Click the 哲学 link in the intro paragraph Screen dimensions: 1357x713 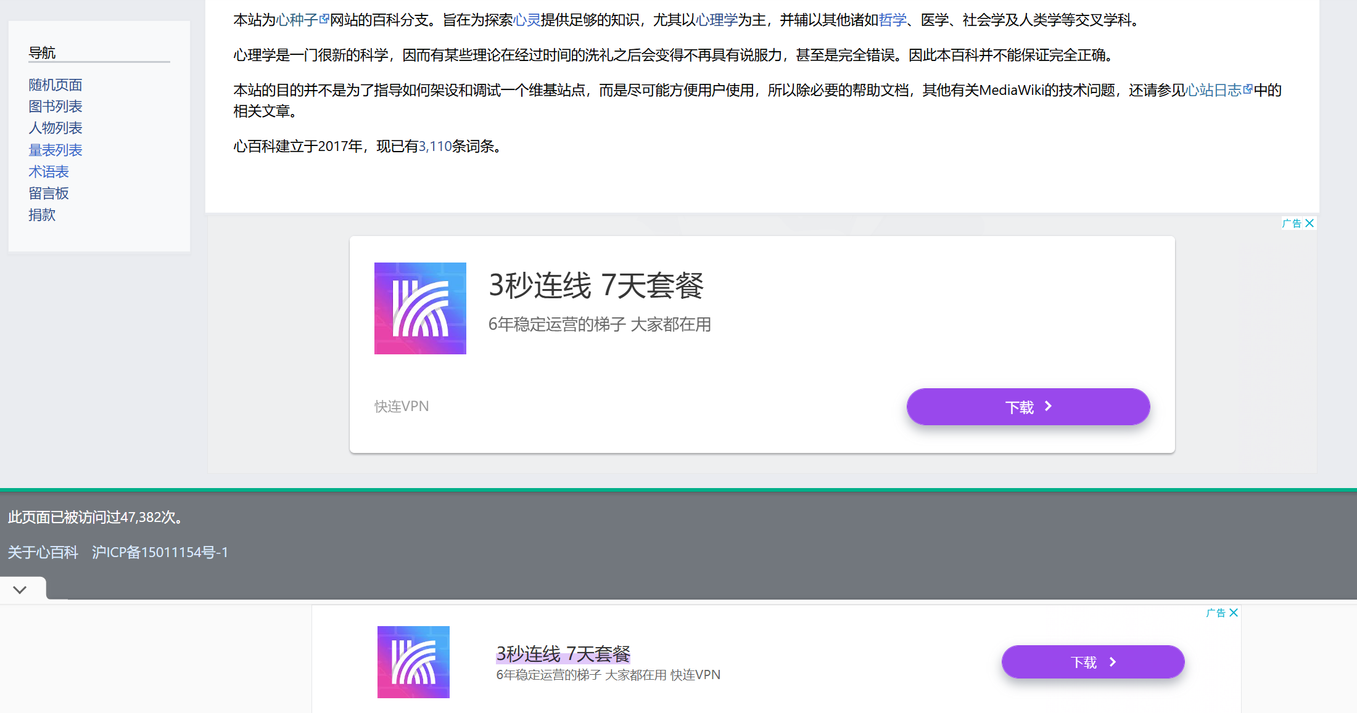click(x=893, y=18)
